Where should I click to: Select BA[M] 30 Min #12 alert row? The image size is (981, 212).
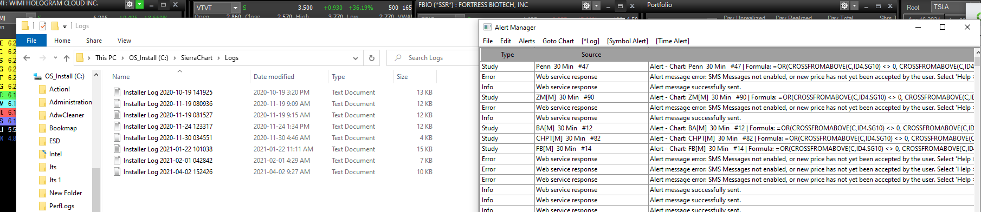pyautogui.click(x=727, y=128)
